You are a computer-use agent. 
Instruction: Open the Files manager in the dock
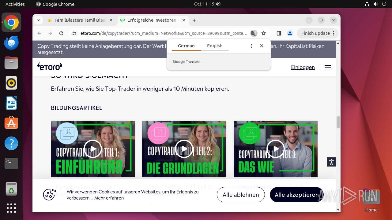[11, 63]
